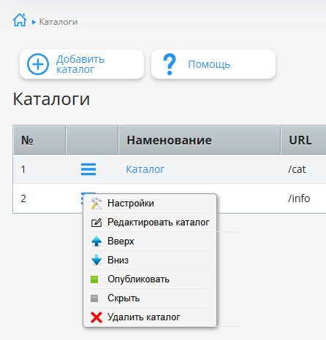Viewport: 326px width, 340px height.
Task: Click row number 2 cell
Action: point(23,198)
